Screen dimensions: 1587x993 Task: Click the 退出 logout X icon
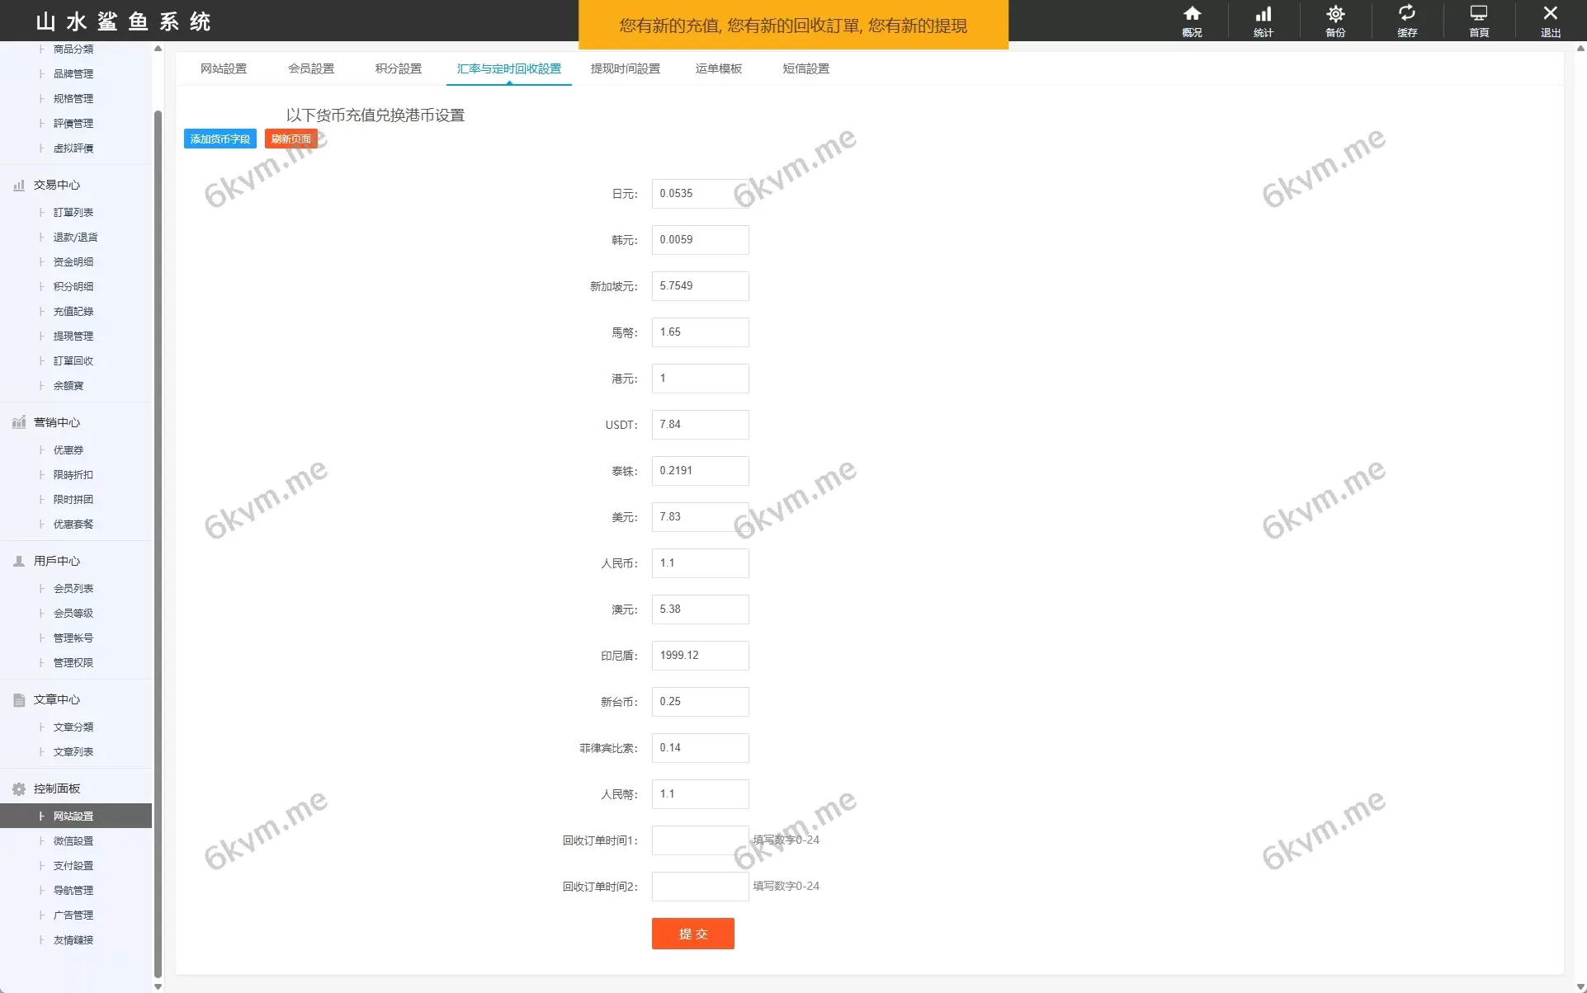coord(1551,14)
